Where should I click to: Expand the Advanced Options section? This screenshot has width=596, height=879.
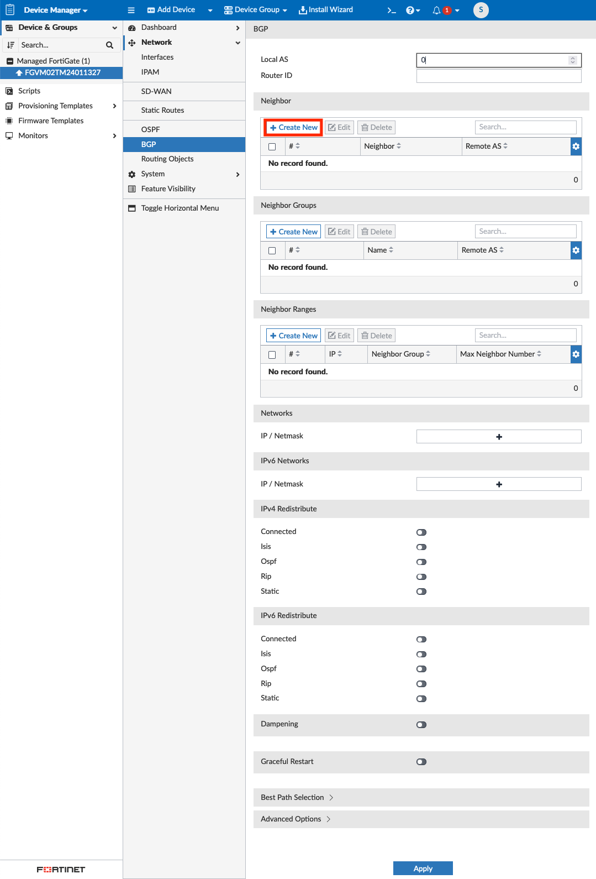(296, 819)
